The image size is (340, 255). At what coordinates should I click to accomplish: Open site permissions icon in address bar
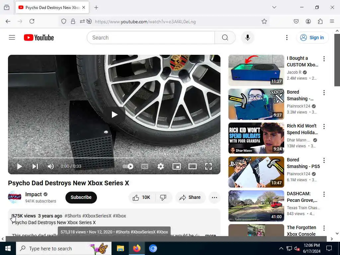[82, 21]
